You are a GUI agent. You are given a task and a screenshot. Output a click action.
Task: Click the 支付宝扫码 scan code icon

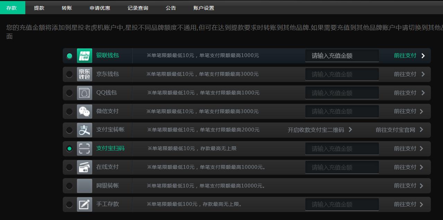[85, 148]
